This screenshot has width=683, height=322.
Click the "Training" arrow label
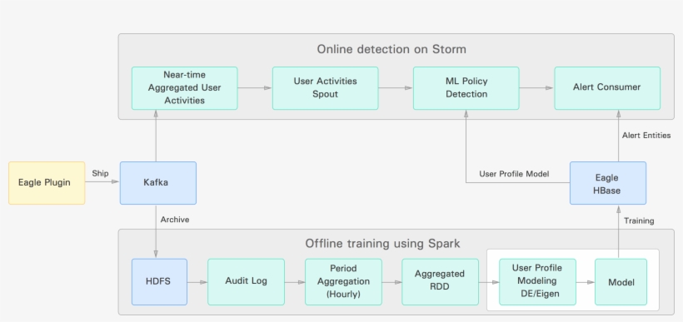tap(639, 221)
